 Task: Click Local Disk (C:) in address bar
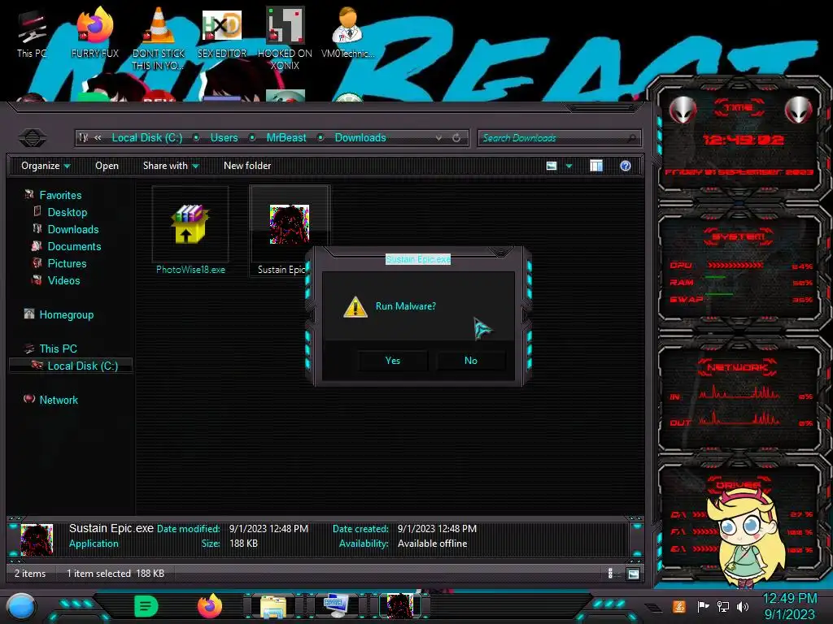[146, 138]
